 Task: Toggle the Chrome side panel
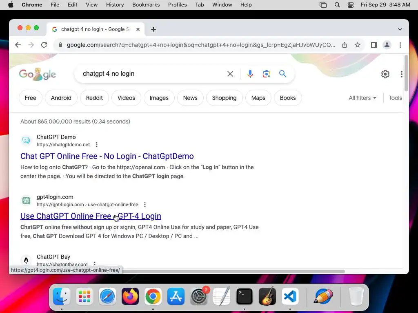tap(374, 45)
